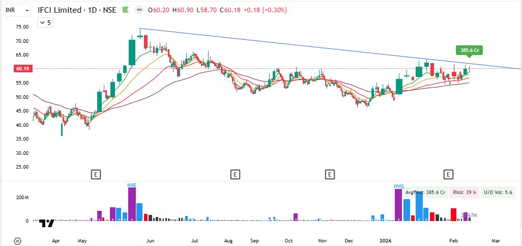Click the purple HVQ volume bar
Image resolution: width=522 pixels, height=246 pixels.
398,205
